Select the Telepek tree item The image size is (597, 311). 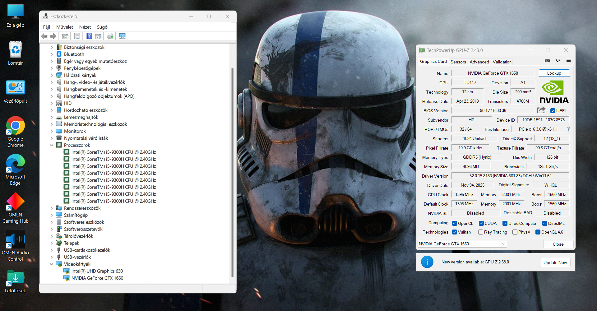click(x=72, y=243)
